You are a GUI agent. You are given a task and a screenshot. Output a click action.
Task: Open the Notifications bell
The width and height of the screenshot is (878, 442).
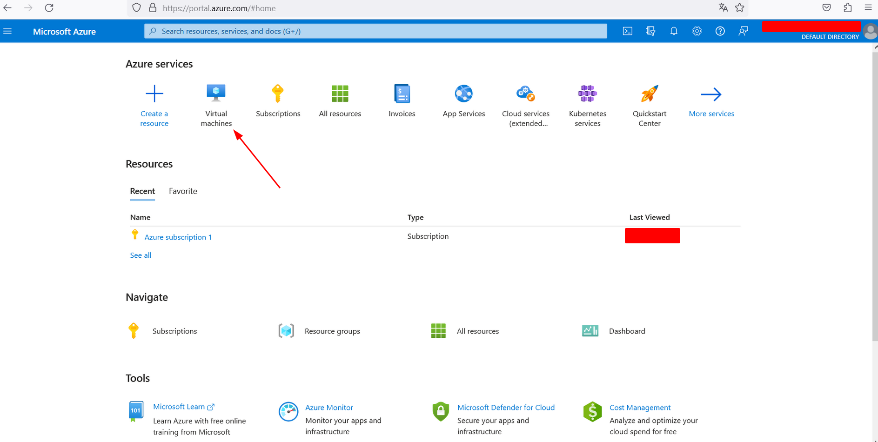[674, 31]
